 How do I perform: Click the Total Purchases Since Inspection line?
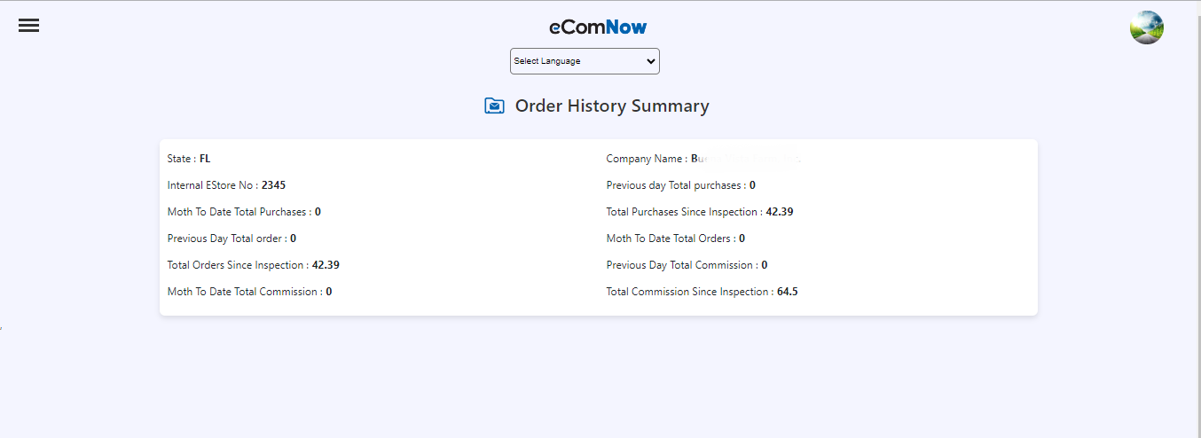699,212
